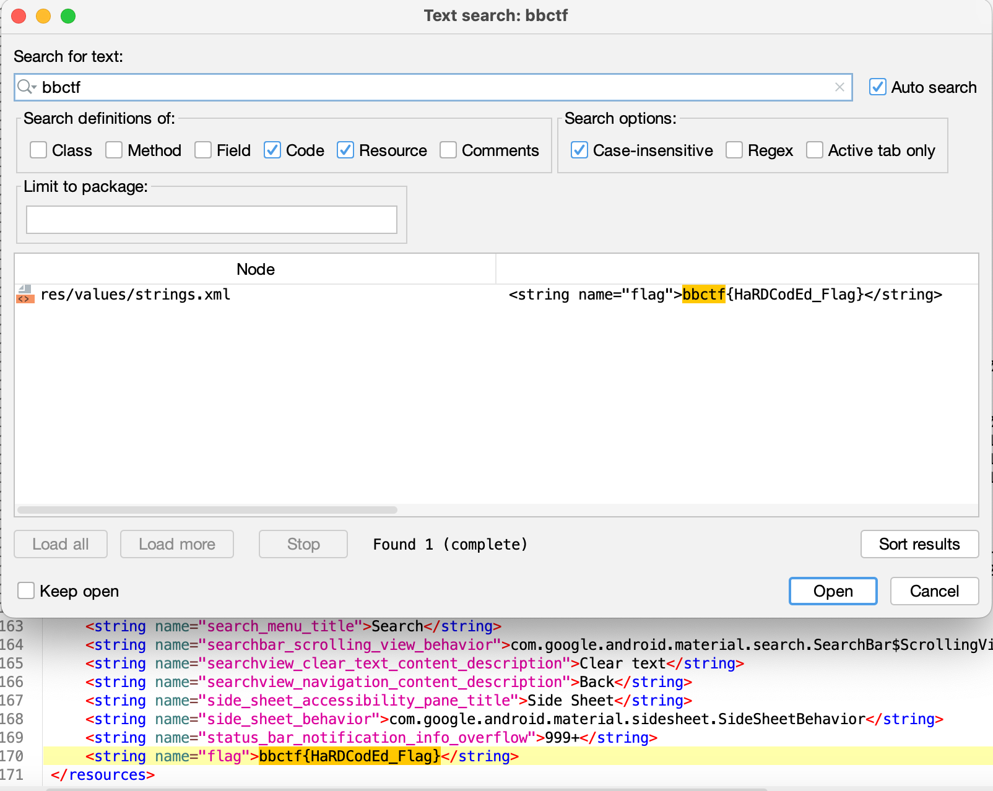Viewport: 993px width, 791px height.
Task: Click the Node column header
Action: click(255, 269)
